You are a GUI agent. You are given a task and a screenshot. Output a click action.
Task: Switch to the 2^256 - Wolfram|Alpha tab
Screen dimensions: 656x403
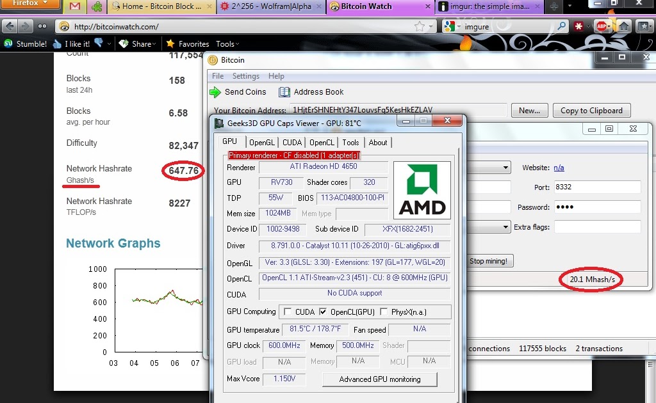coord(271,6)
